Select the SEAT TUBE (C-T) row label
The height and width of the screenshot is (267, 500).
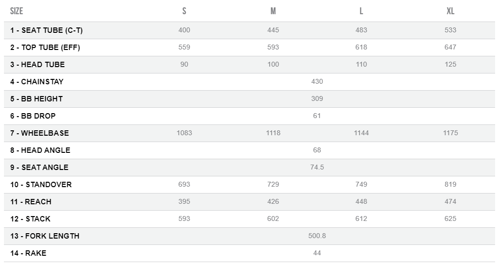coord(46,30)
